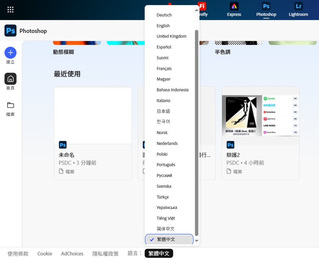Open the 未命名 recent file thumbnail

(x=93, y=116)
